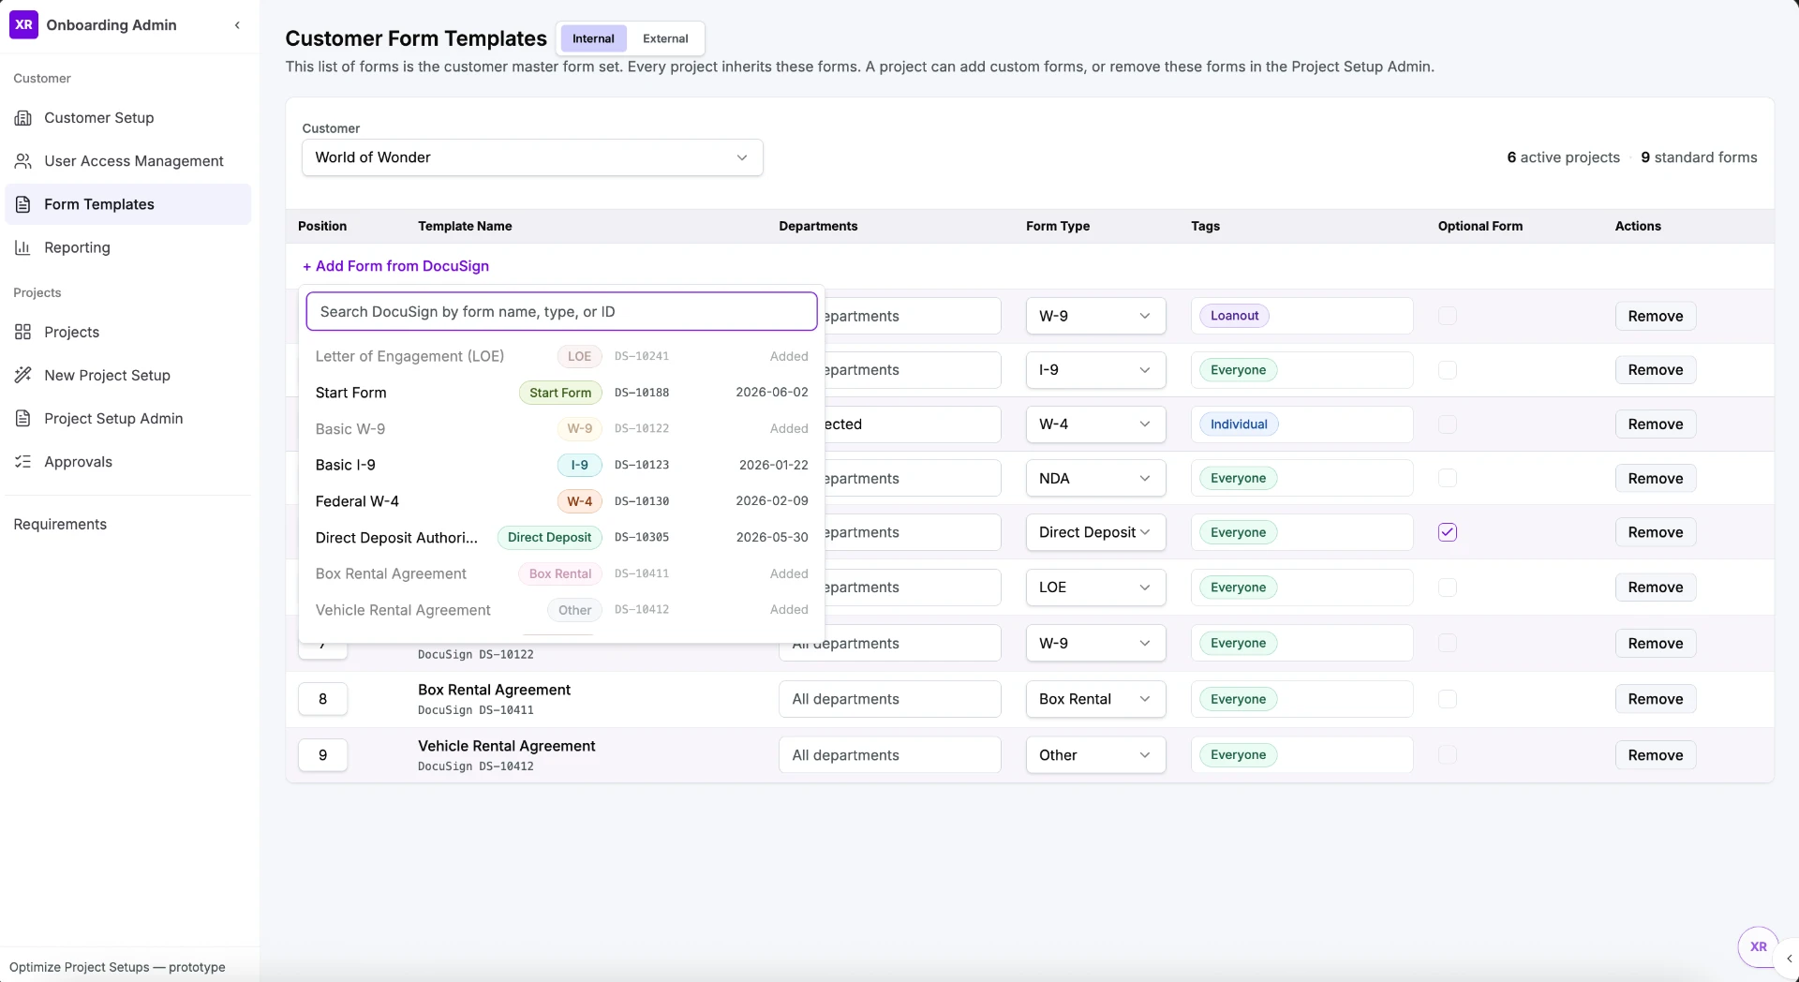
Task: Click the Projects grid icon
Action: tap(23, 332)
